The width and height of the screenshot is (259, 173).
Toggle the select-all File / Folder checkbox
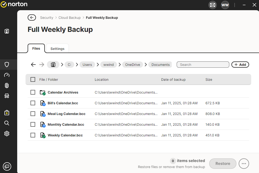point(33,79)
